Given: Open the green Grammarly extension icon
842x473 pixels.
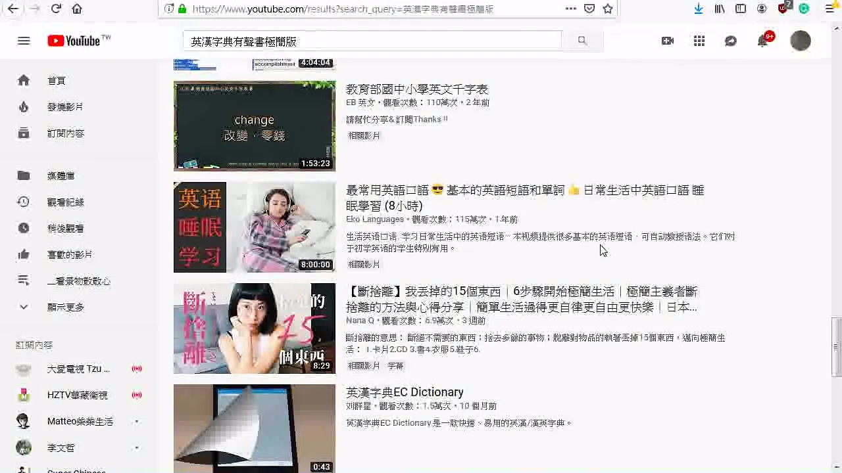Looking at the screenshot, I should (804, 9).
